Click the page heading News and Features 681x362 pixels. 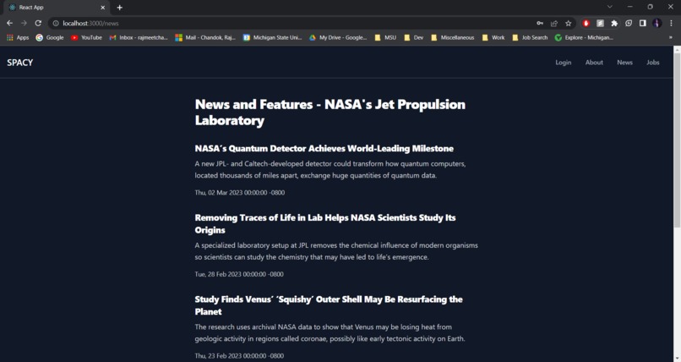330,112
